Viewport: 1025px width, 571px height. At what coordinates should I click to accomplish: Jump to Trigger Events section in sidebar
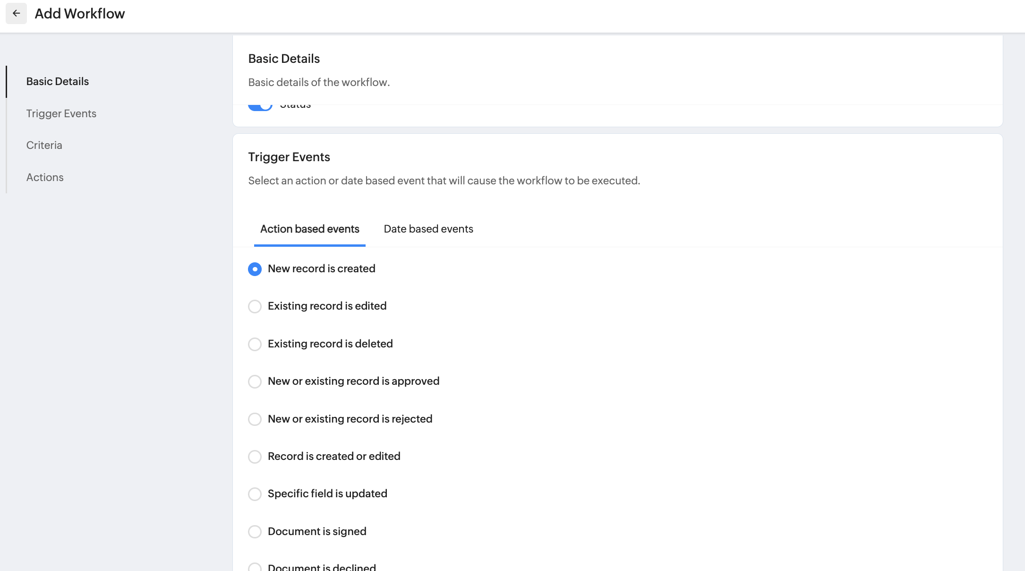click(x=61, y=113)
